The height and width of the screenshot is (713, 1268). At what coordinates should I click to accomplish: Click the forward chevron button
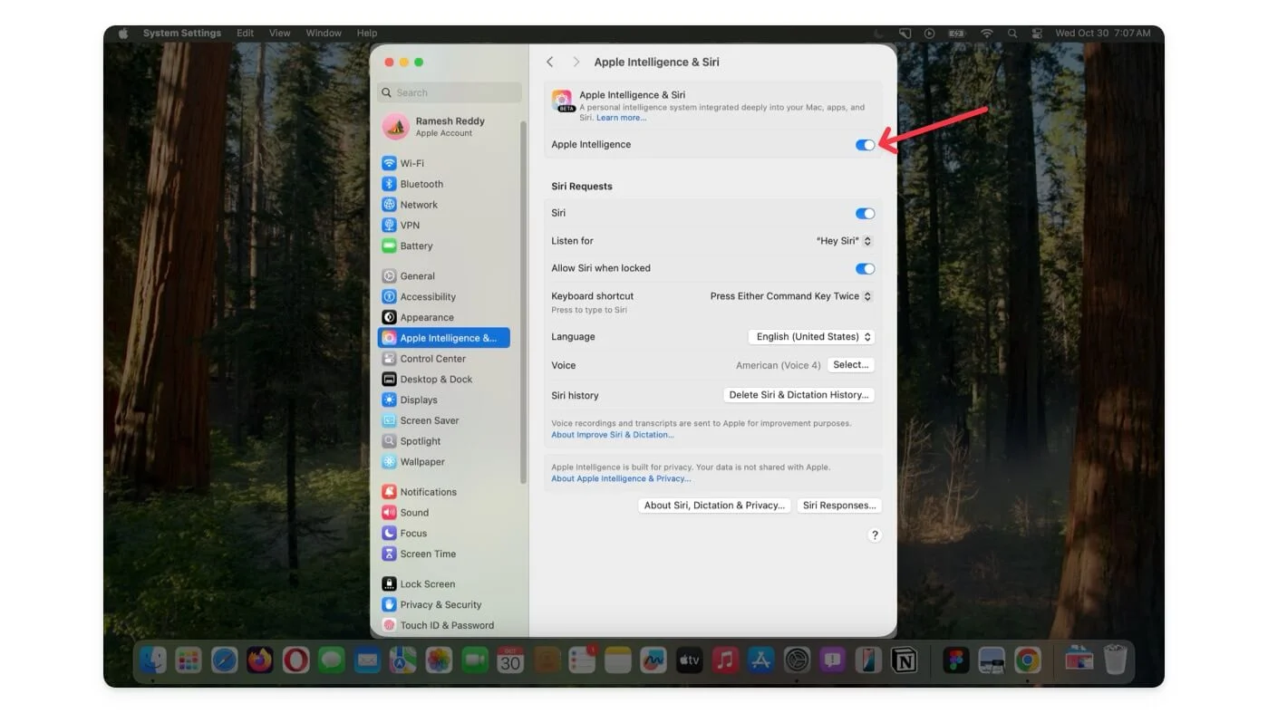[x=576, y=62]
